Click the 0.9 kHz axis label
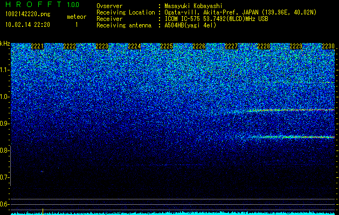 pyautogui.click(x=4, y=124)
